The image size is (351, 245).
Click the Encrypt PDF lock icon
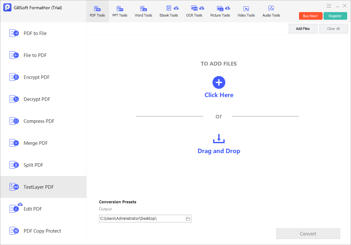14,77
